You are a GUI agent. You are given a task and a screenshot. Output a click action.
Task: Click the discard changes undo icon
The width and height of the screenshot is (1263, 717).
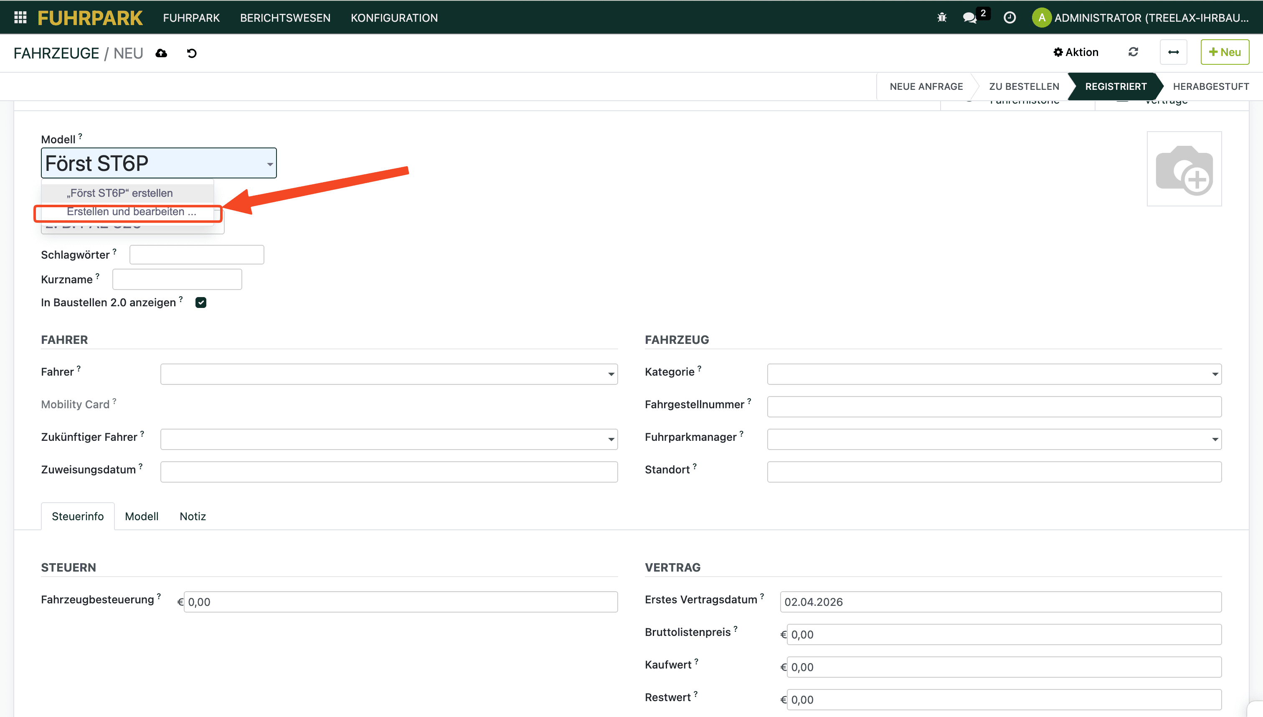(192, 53)
